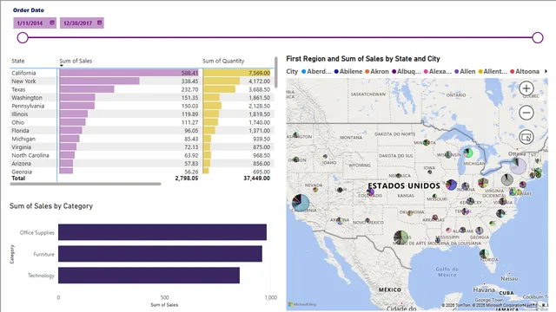Click the 2,798.05 total sales value
556x312 pixels.
coord(187,179)
